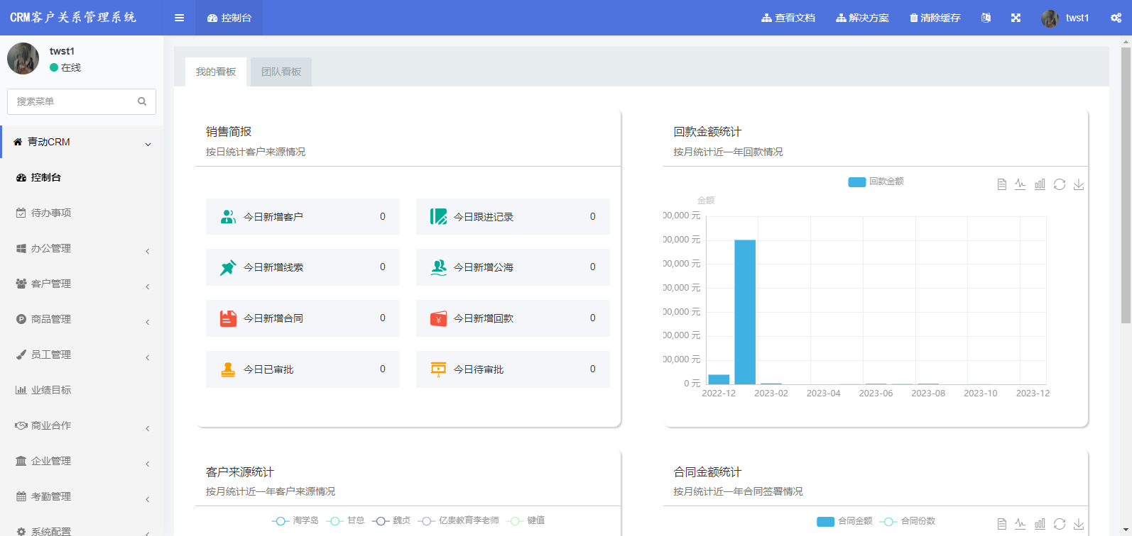
Task: Open the language switch icon in header
Action: coord(986,18)
